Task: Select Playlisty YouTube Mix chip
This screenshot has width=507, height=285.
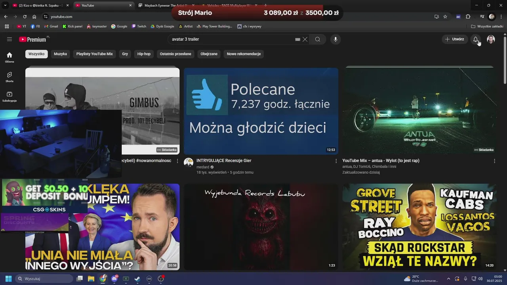Action: (95, 54)
